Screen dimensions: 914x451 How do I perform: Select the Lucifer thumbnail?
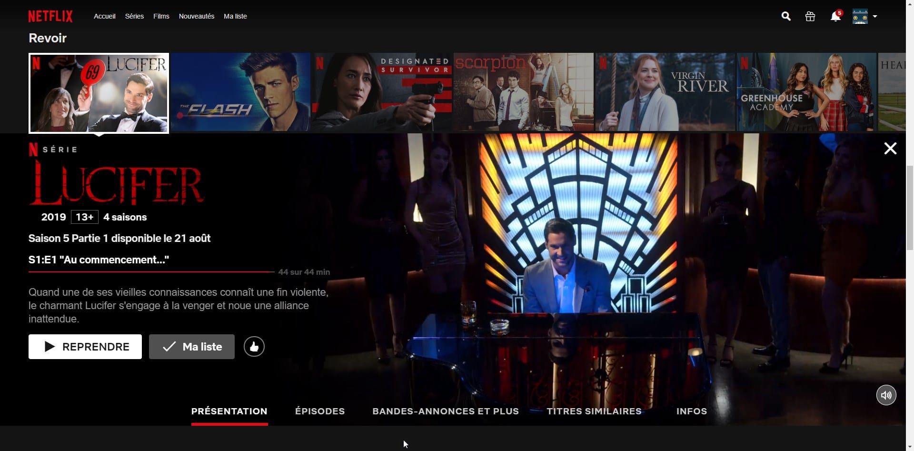[99, 93]
